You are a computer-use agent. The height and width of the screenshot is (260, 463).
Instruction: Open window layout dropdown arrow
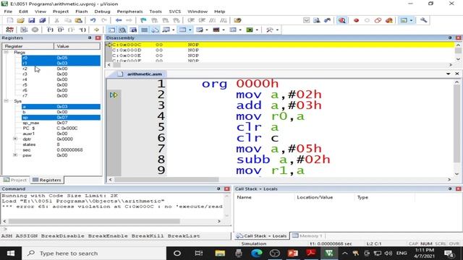pos(412,20)
